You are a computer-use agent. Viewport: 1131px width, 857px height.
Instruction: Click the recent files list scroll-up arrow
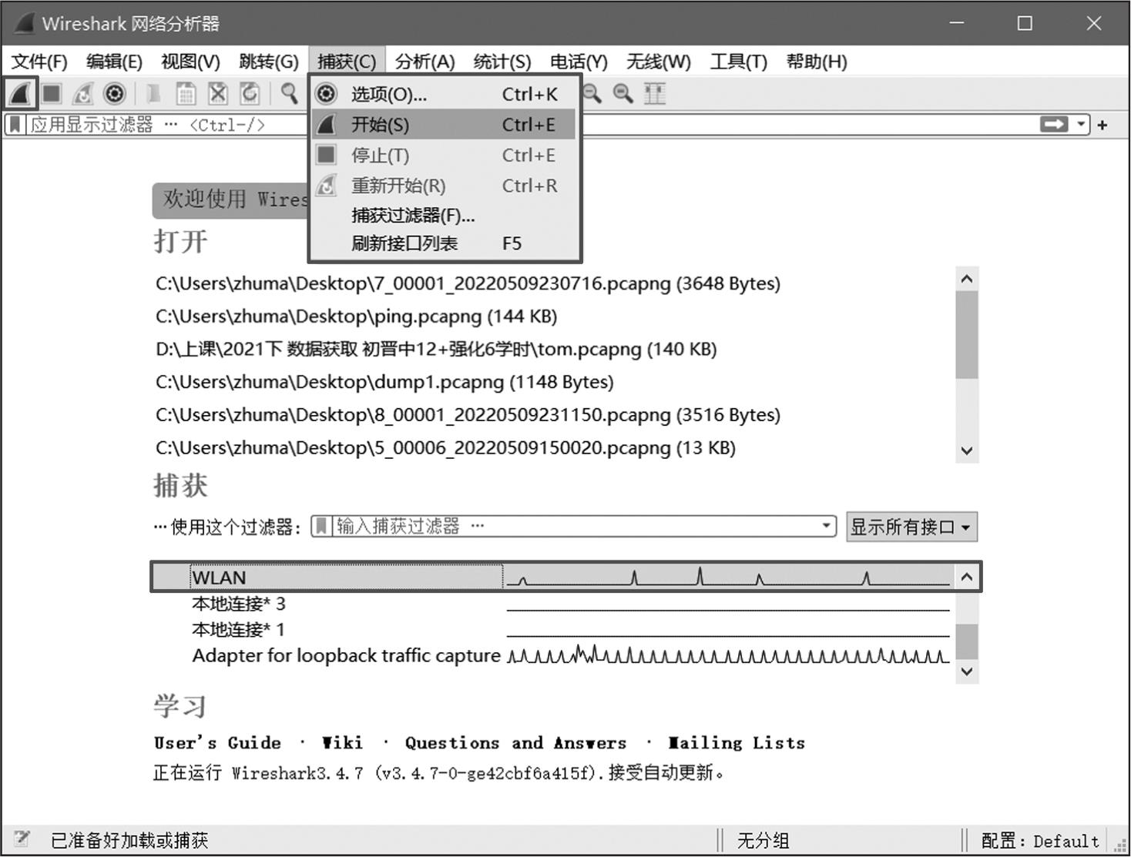(967, 280)
